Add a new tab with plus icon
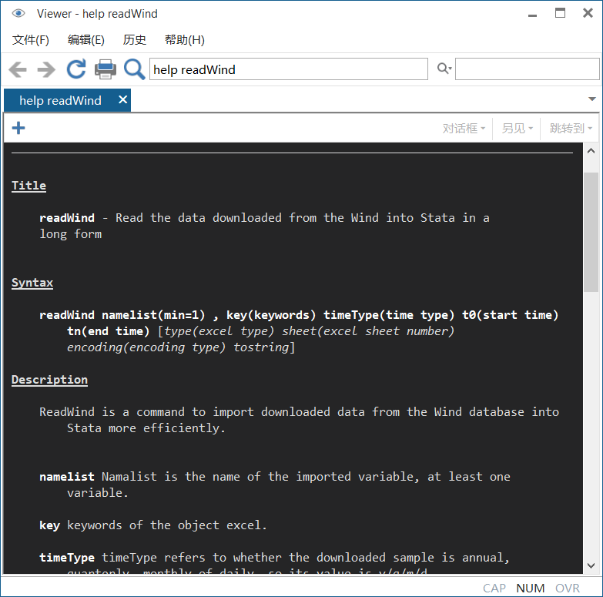This screenshot has height=597, width=603. (18, 128)
